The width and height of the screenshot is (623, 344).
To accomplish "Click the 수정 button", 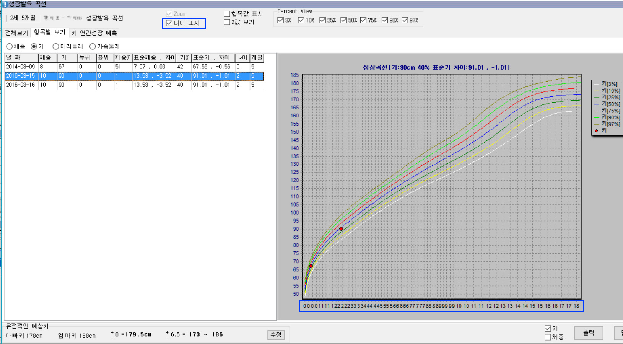I will (276, 335).
